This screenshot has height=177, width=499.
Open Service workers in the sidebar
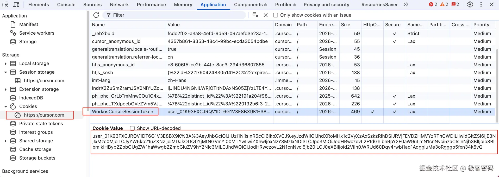(37, 33)
